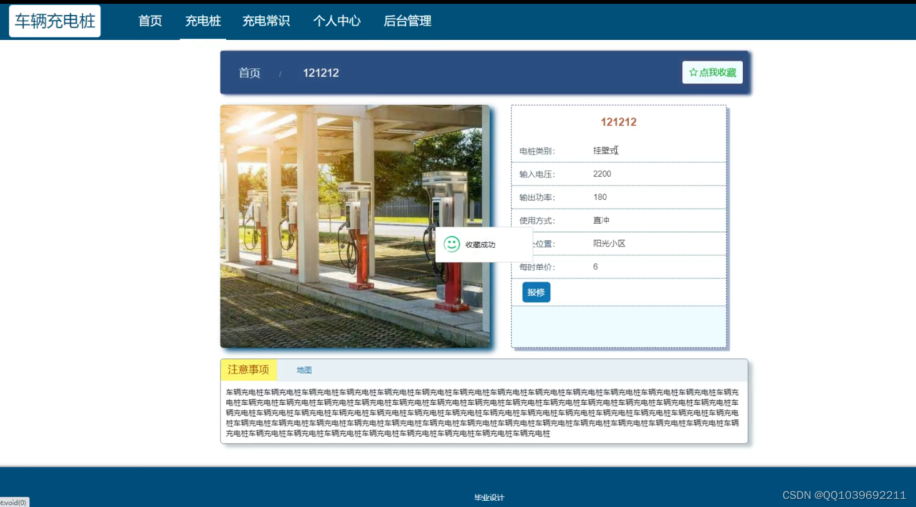Viewport: 916px width, 507px height.
Task: Click the 121212 breadcrumb item
Action: (x=321, y=73)
